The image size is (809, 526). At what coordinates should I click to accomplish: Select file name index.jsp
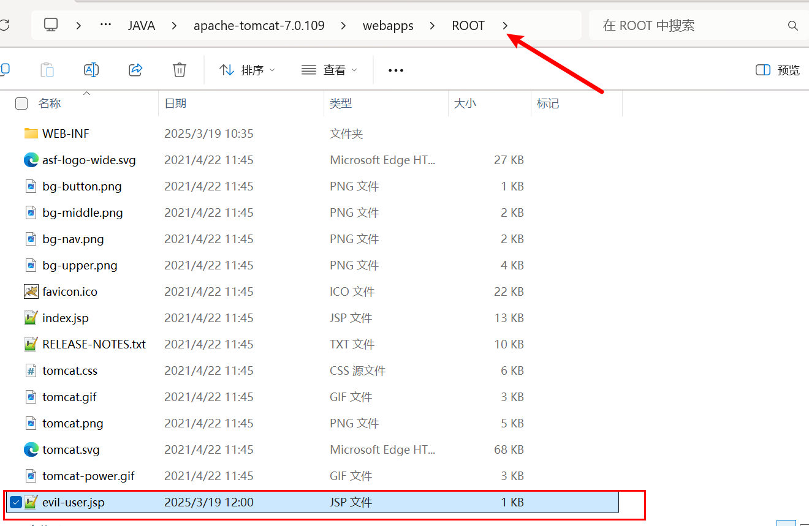(66, 318)
